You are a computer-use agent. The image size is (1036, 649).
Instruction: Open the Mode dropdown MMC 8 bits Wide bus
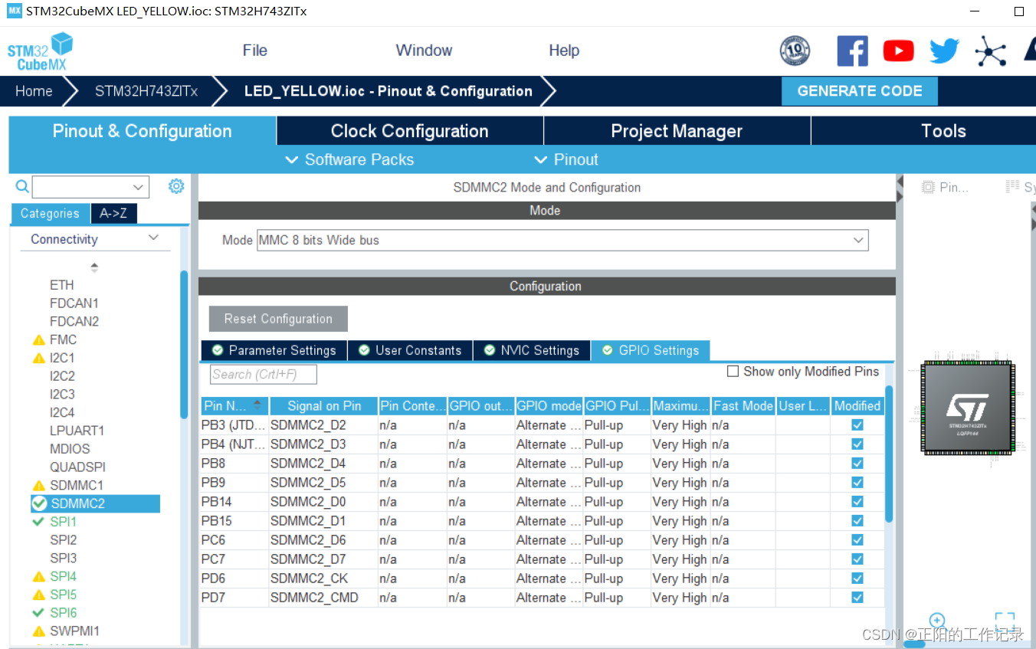coord(562,241)
